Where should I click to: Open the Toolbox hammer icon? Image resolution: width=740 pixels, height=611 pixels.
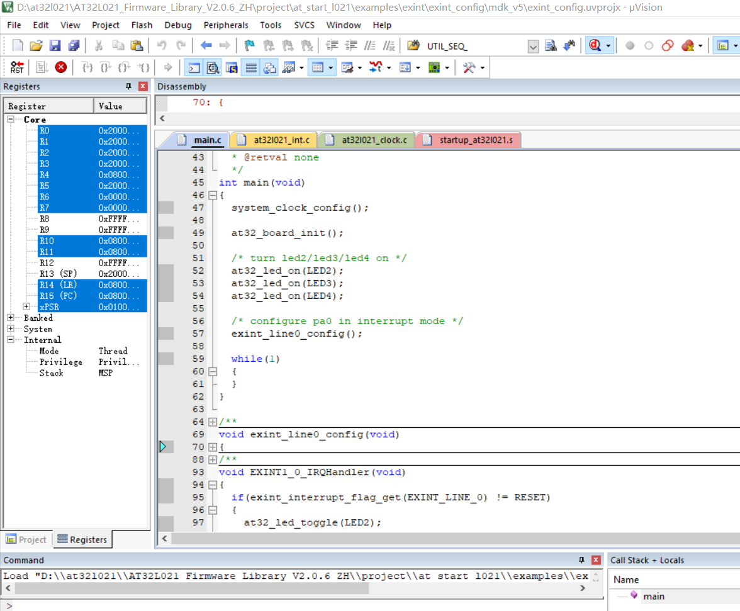469,68
